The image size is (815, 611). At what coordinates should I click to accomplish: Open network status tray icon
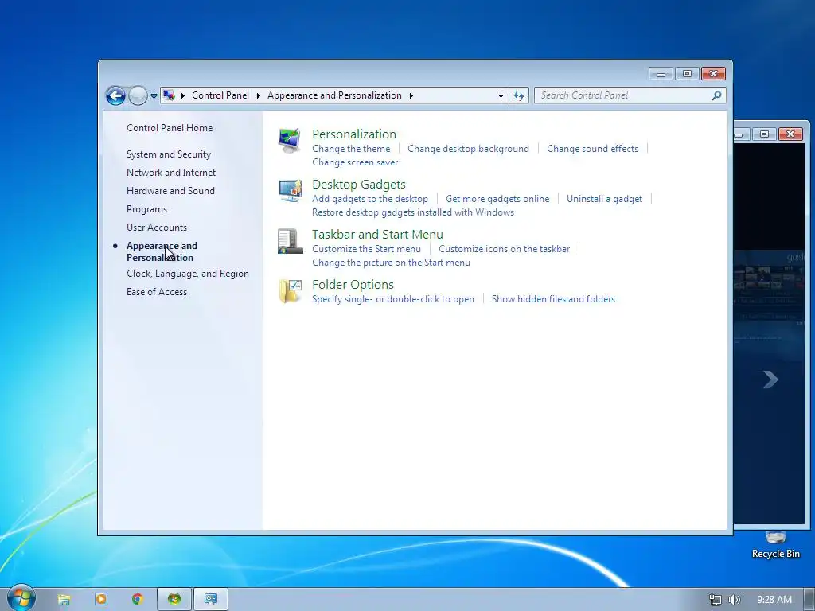coord(716,600)
